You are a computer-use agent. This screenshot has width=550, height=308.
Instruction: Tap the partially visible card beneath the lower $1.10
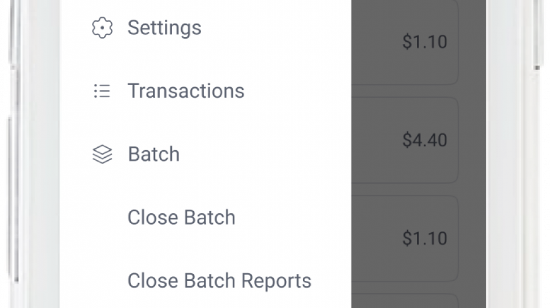[405, 302]
